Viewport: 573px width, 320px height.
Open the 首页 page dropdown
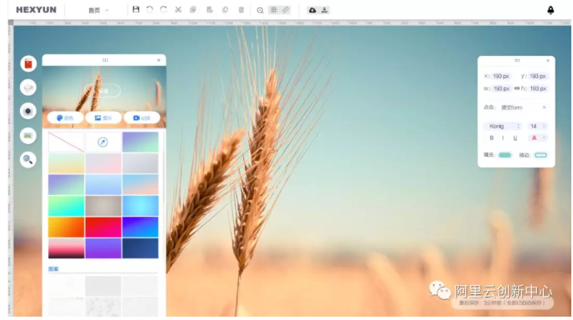[x=98, y=10]
